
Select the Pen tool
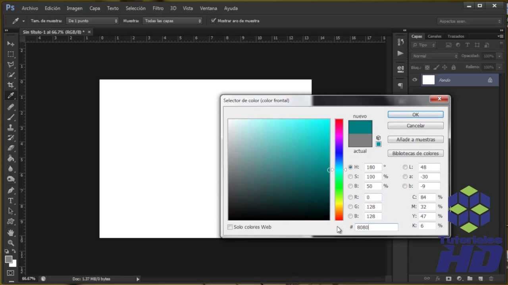click(x=11, y=190)
